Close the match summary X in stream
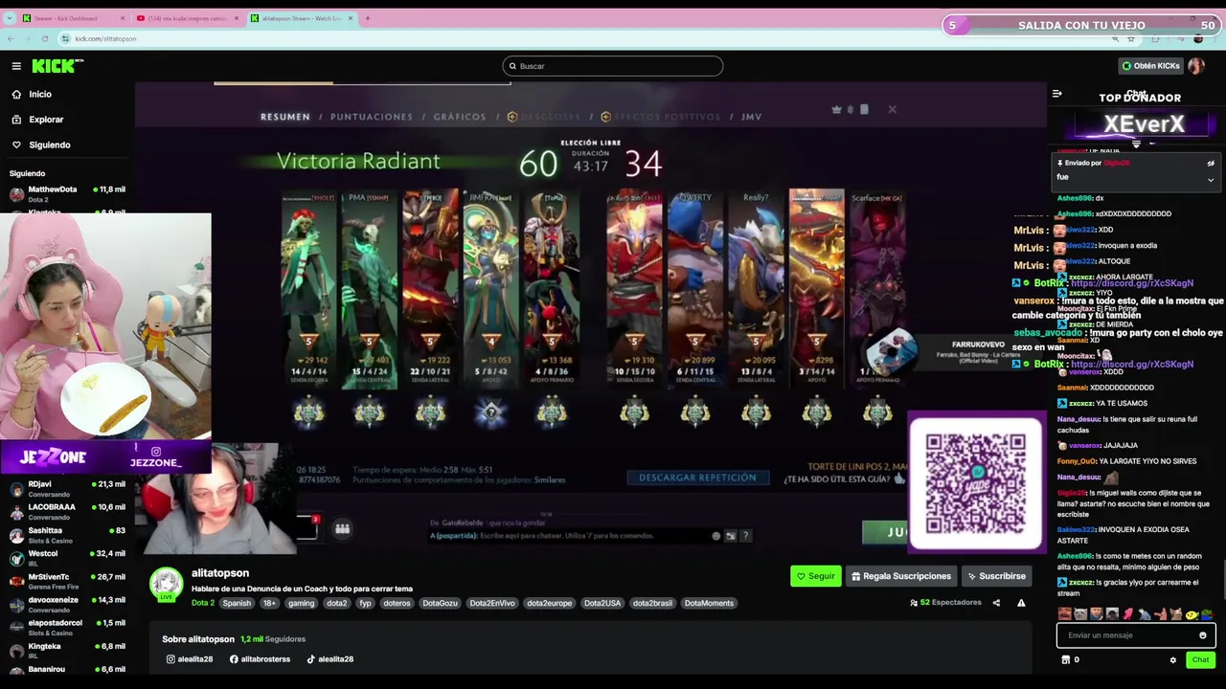This screenshot has width=1226, height=689. coord(892,109)
